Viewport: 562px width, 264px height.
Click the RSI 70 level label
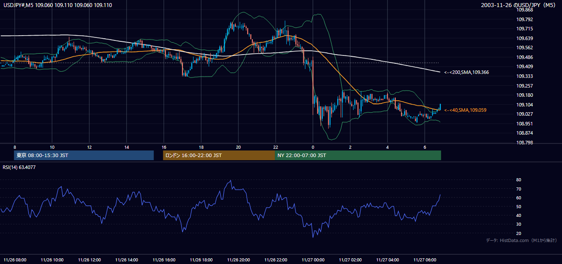[518, 189]
